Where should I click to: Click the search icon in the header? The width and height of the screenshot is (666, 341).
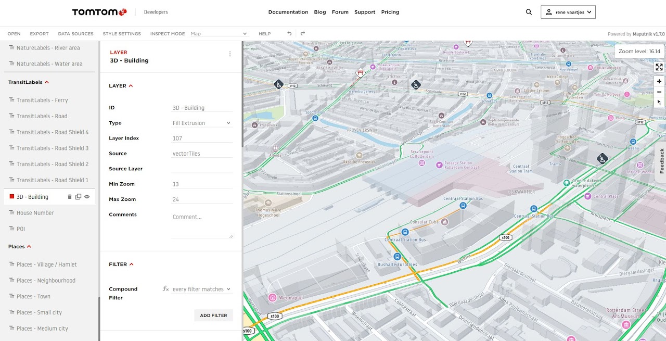[x=529, y=11]
